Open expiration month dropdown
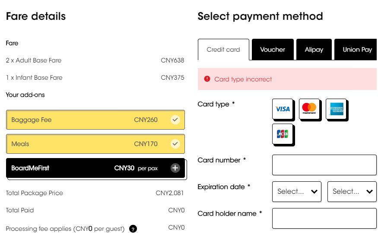Viewport: 378px width, 233px height. [x=297, y=192]
